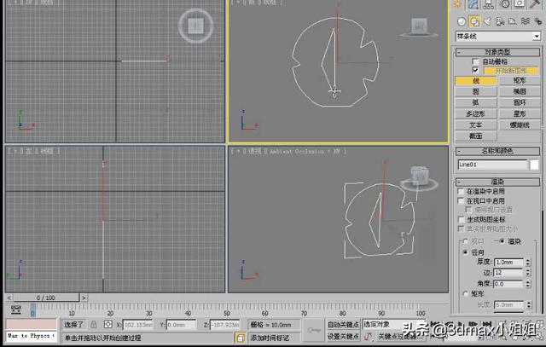
Task: Open the 选定对象 key filter dropdown
Action: tap(394, 324)
